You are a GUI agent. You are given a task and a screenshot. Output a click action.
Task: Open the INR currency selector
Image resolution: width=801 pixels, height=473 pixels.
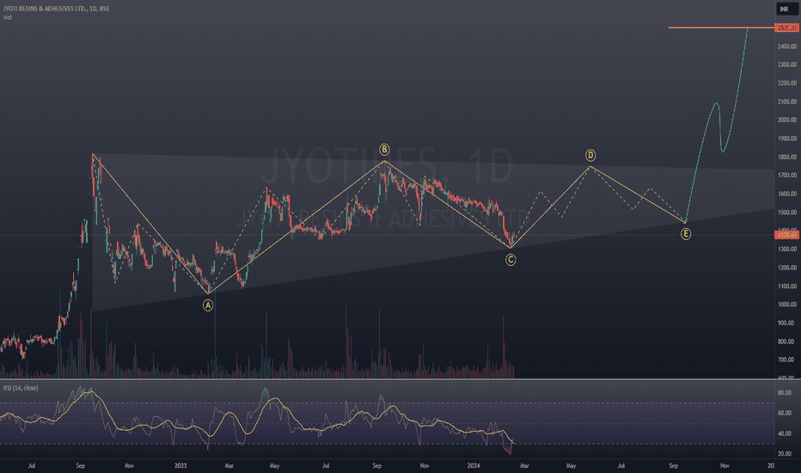click(x=786, y=9)
